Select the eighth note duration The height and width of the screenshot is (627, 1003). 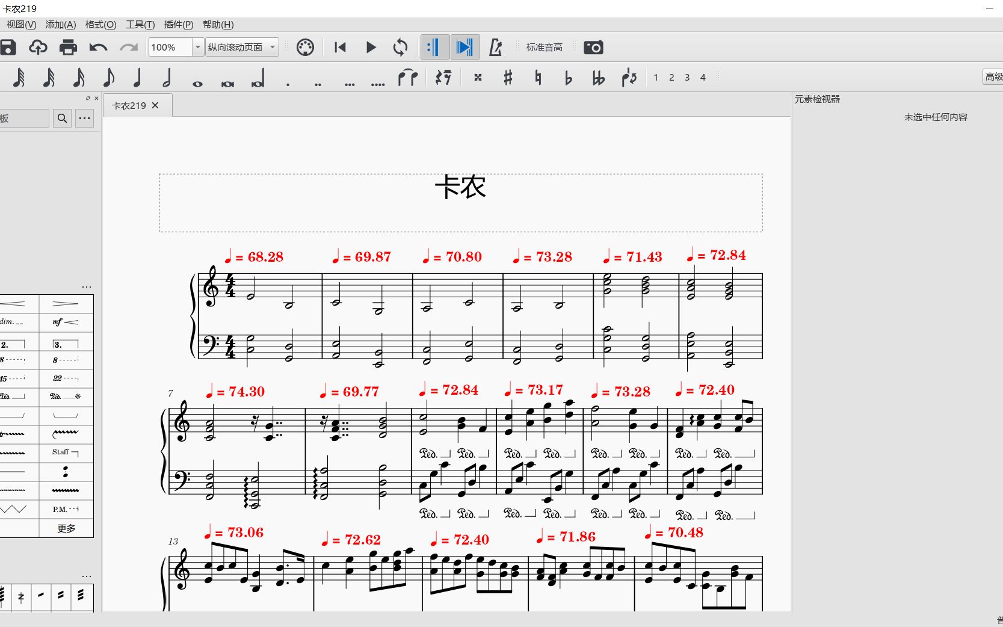tap(108, 78)
